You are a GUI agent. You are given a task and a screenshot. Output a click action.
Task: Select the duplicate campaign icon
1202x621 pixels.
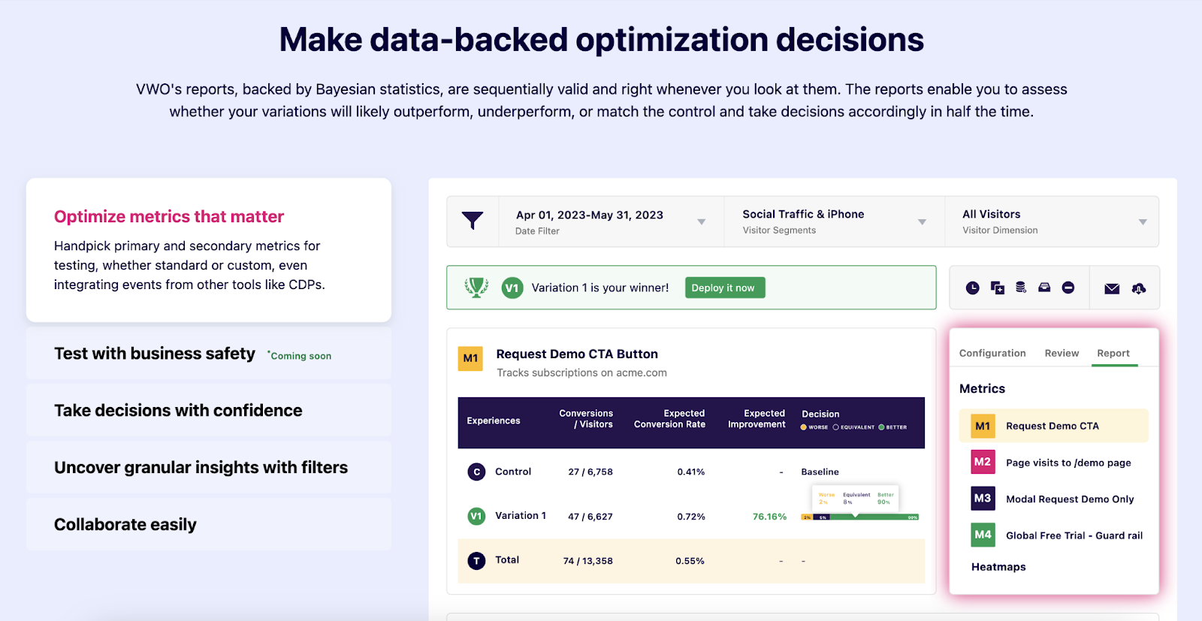click(x=997, y=288)
